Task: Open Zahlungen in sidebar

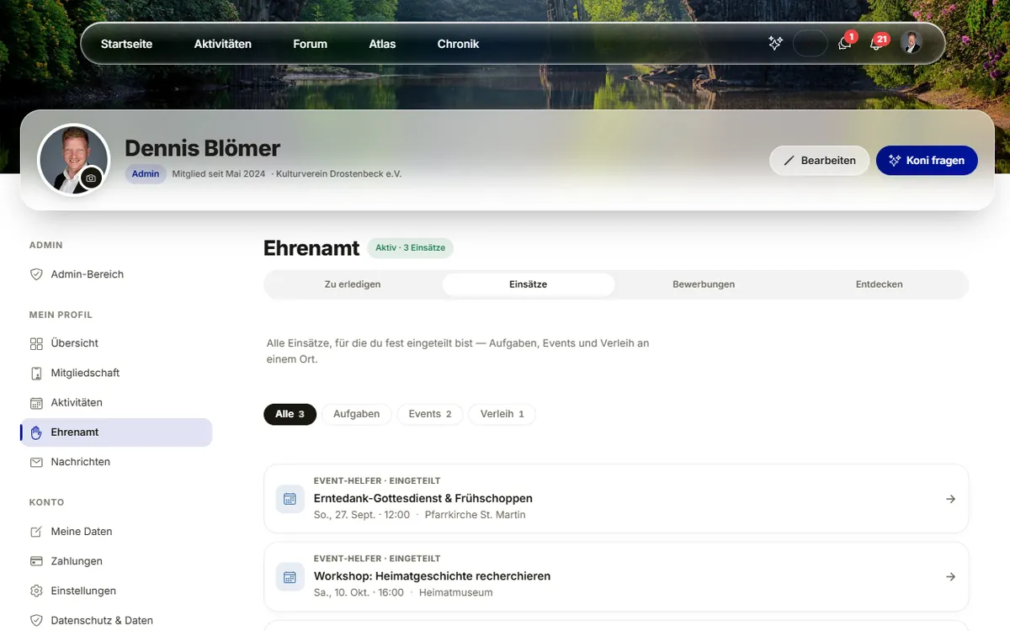Action: click(116, 561)
